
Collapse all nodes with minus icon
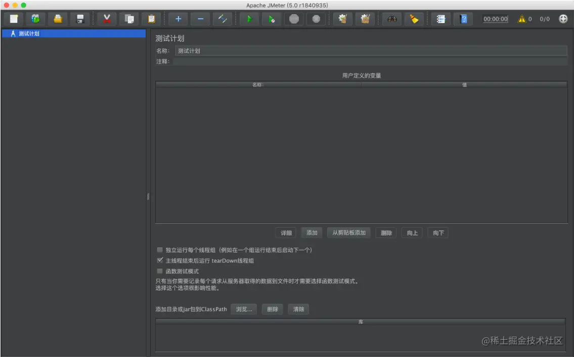[x=201, y=19]
